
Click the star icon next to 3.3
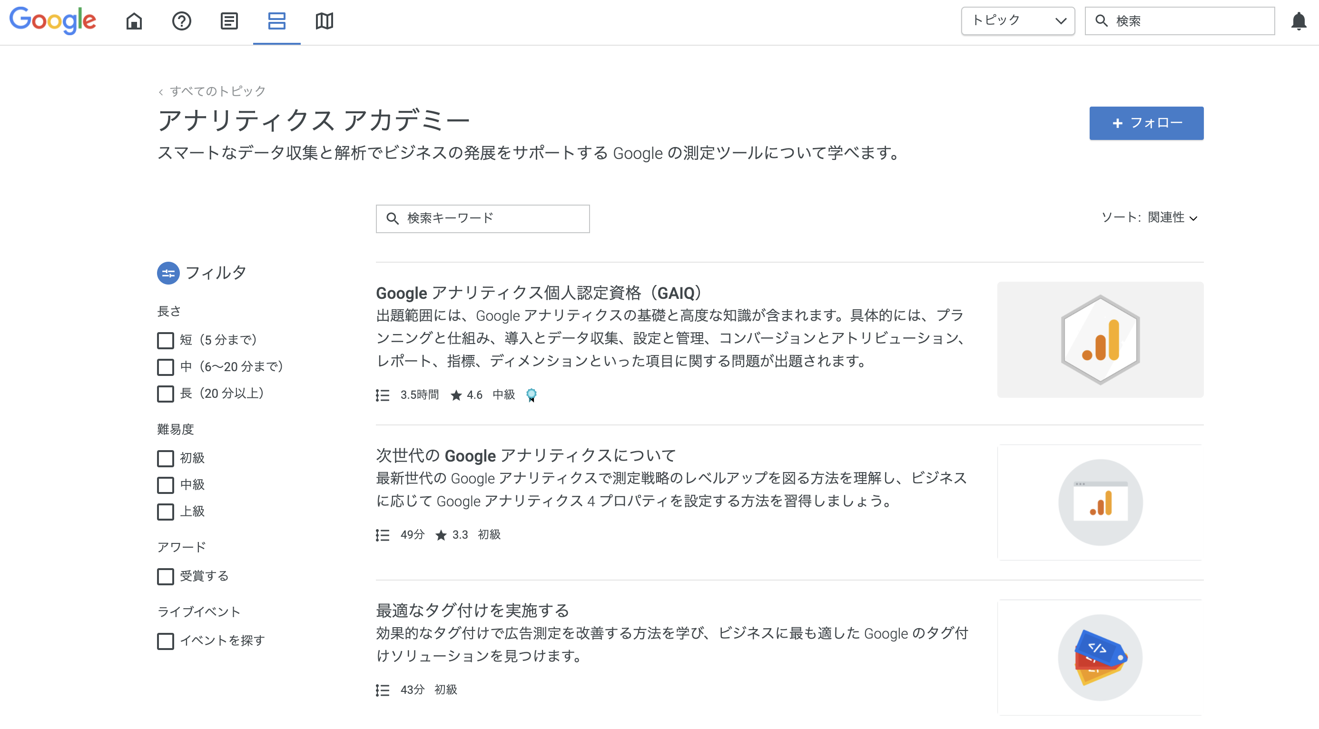tap(441, 535)
